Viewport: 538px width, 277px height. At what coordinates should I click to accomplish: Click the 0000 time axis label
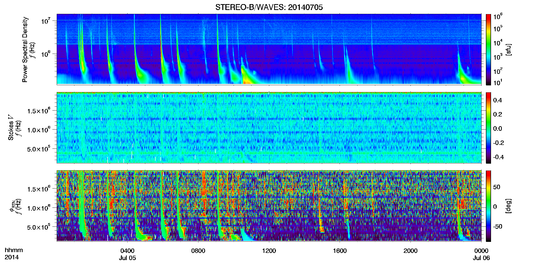pos(481,251)
